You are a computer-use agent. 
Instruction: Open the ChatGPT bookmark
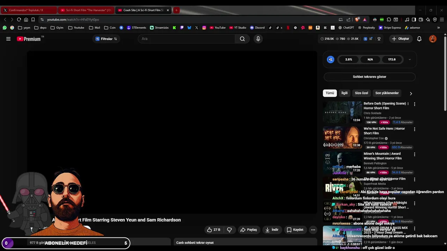tap(346, 28)
